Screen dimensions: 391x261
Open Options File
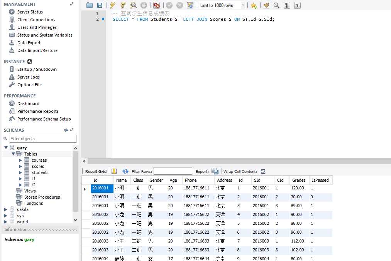pos(29,85)
